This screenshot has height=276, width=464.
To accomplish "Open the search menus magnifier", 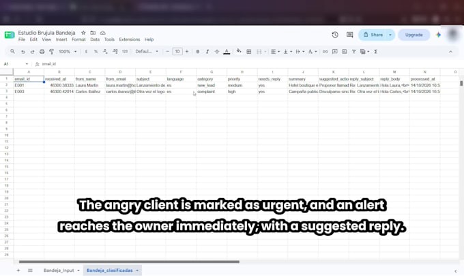I will 12,51.
